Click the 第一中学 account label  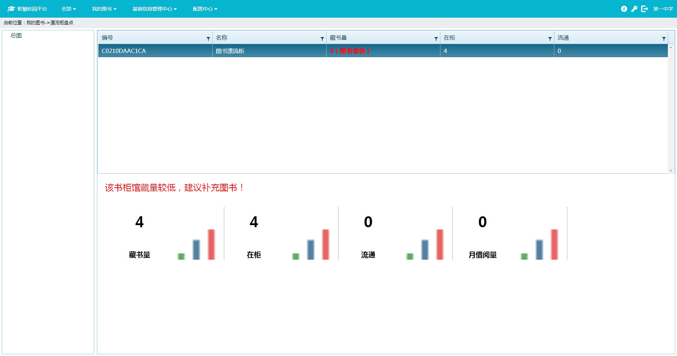click(663, 9)
